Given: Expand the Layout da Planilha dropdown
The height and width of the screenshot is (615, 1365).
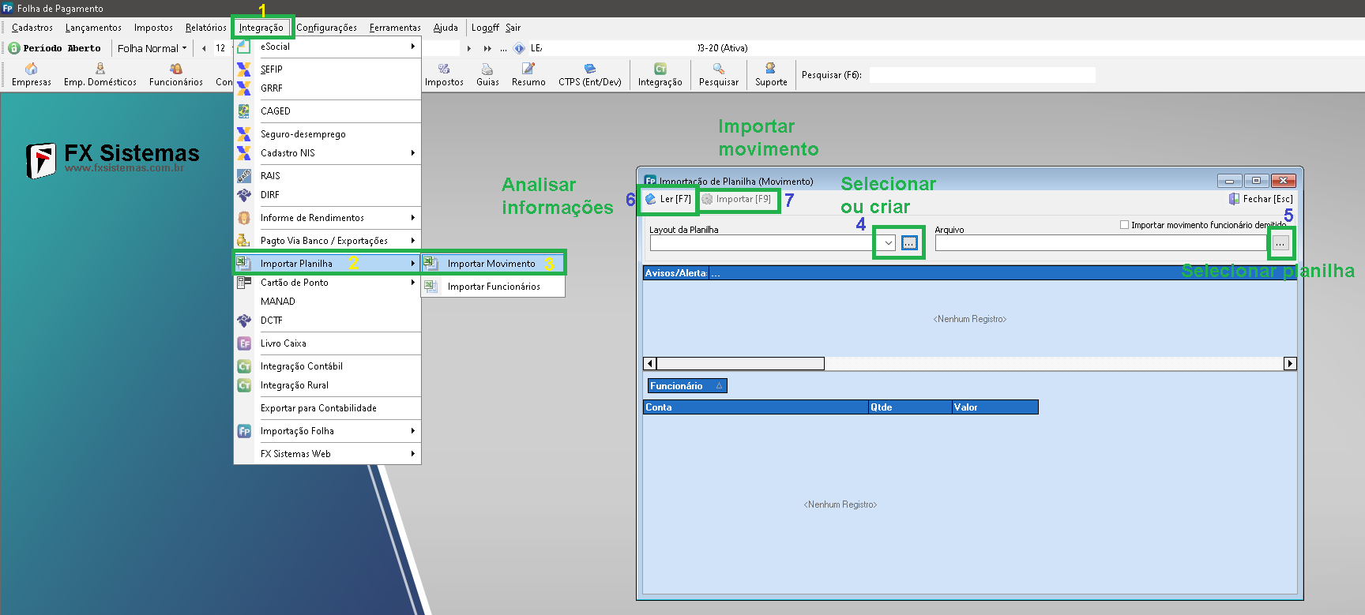Looking at the screenshot, I should pos(889,243).
